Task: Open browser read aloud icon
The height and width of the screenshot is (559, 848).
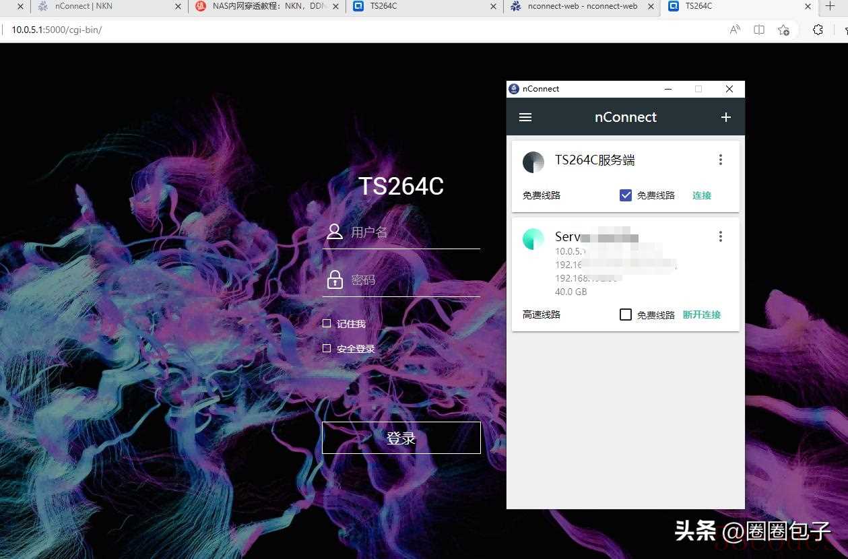Action: point(735,30)
